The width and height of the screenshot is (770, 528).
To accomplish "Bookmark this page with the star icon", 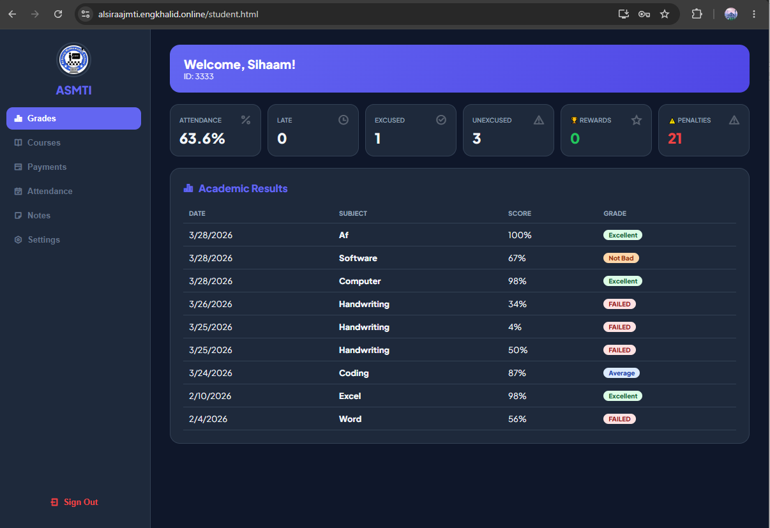I will (x=665, y=14).
